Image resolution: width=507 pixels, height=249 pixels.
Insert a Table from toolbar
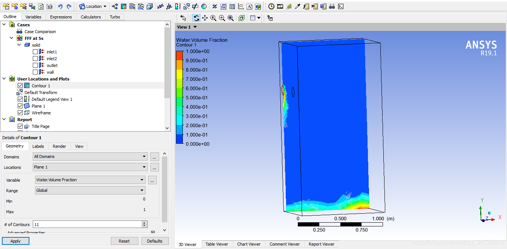232,6
